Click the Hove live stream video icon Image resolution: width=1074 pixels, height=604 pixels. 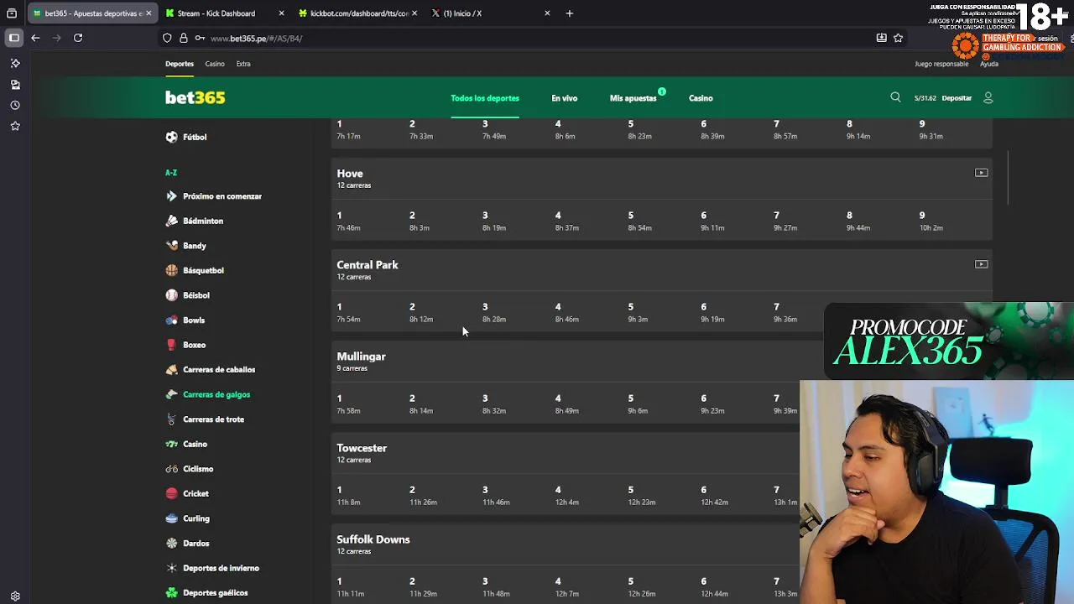(981, 173)
